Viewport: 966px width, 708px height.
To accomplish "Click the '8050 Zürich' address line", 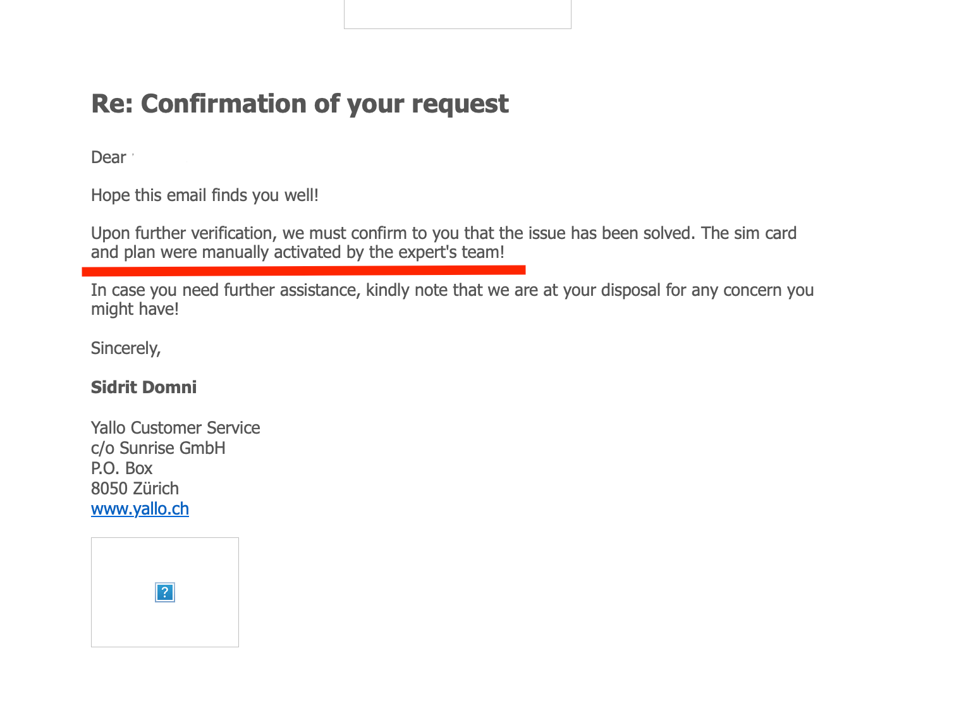I will 135,489.
